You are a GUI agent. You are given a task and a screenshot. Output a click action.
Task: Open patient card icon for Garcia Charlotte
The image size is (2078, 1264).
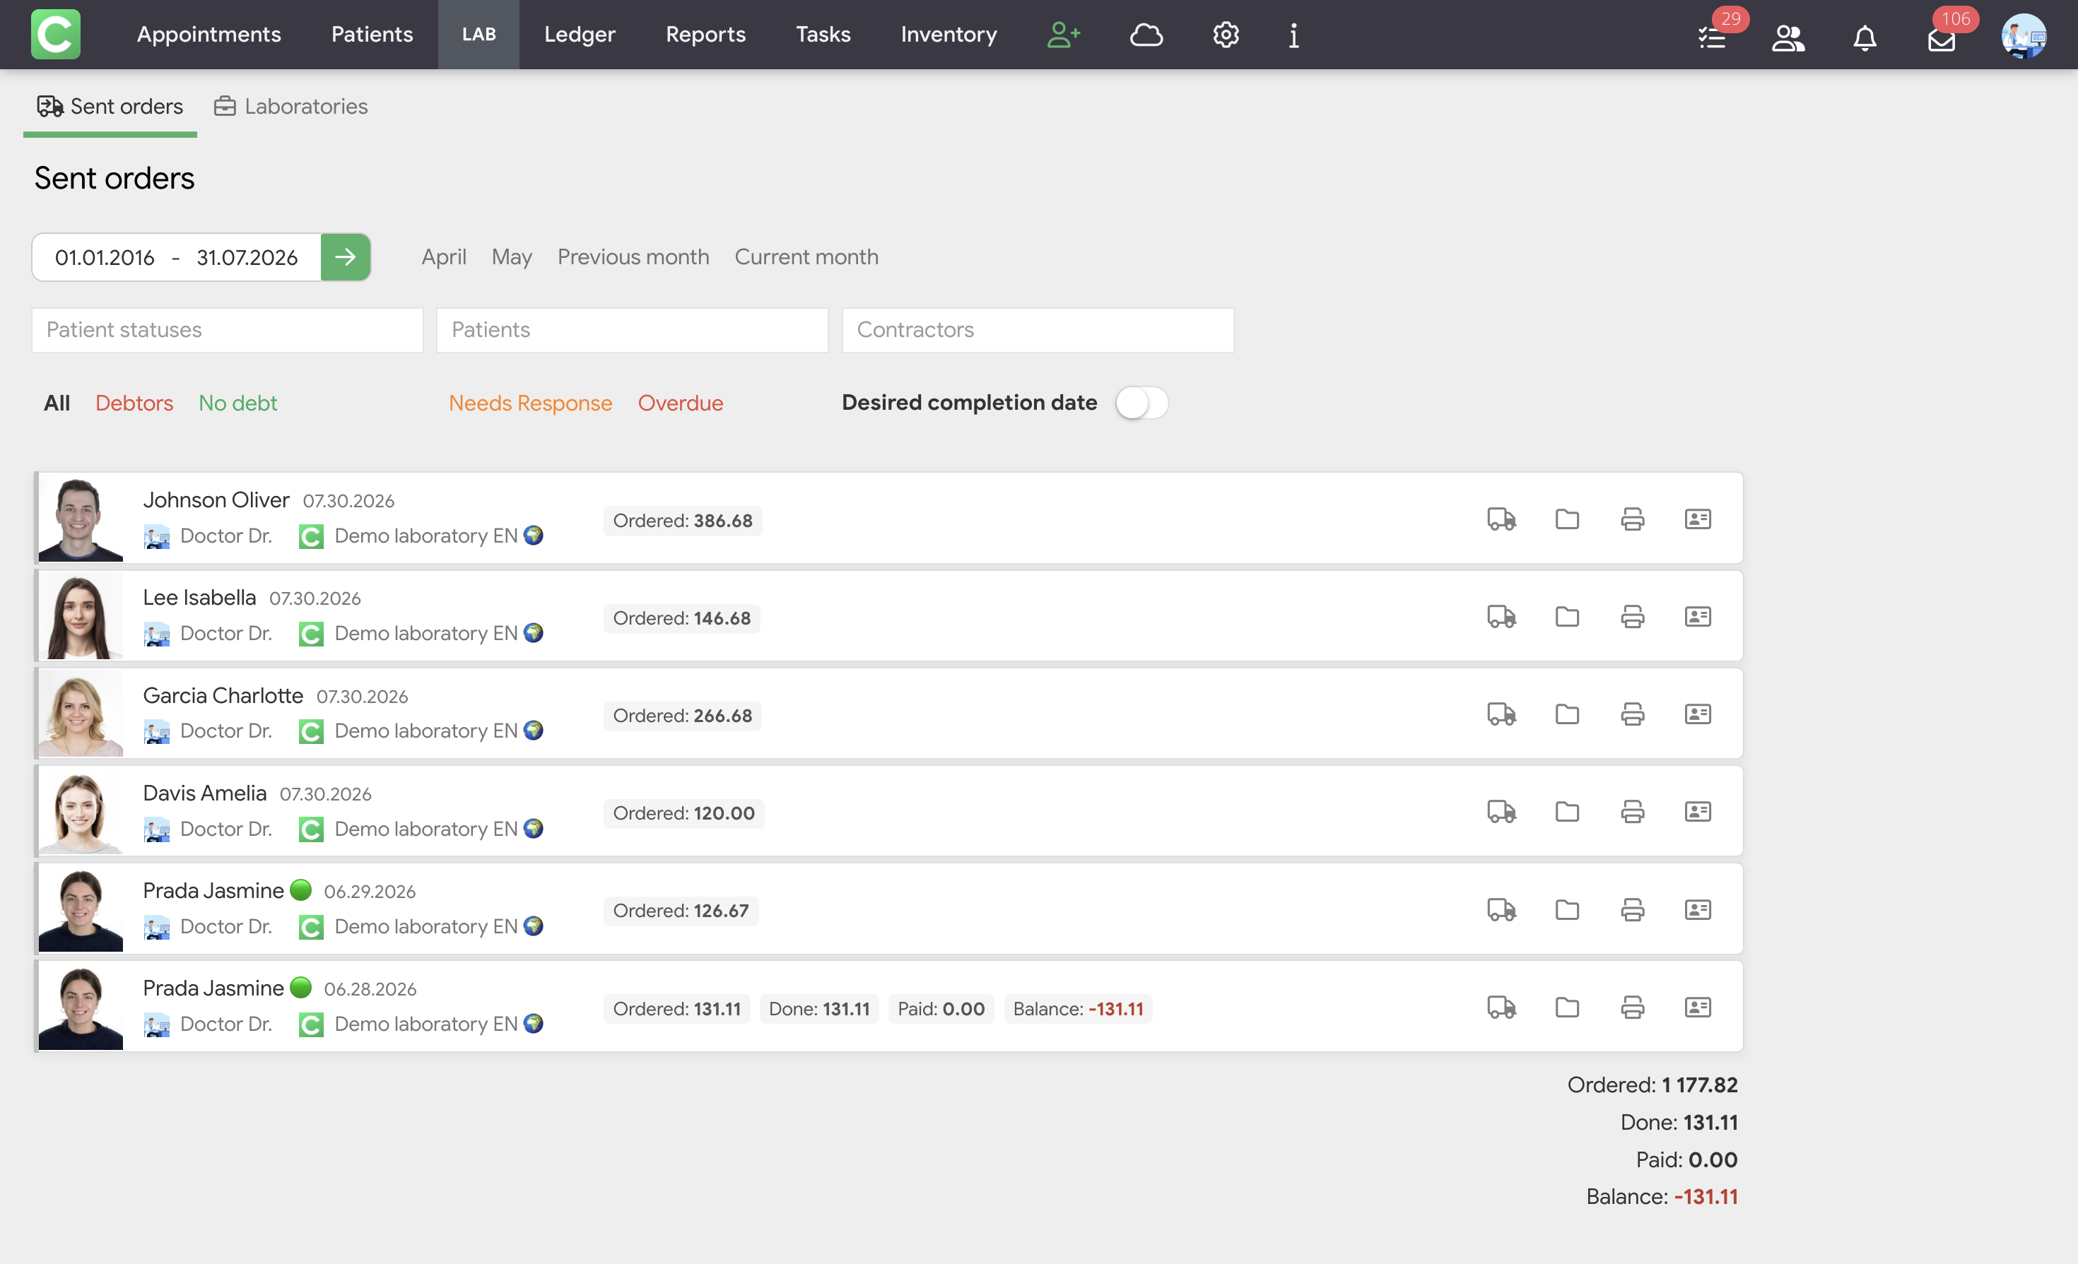(1698, 714)
